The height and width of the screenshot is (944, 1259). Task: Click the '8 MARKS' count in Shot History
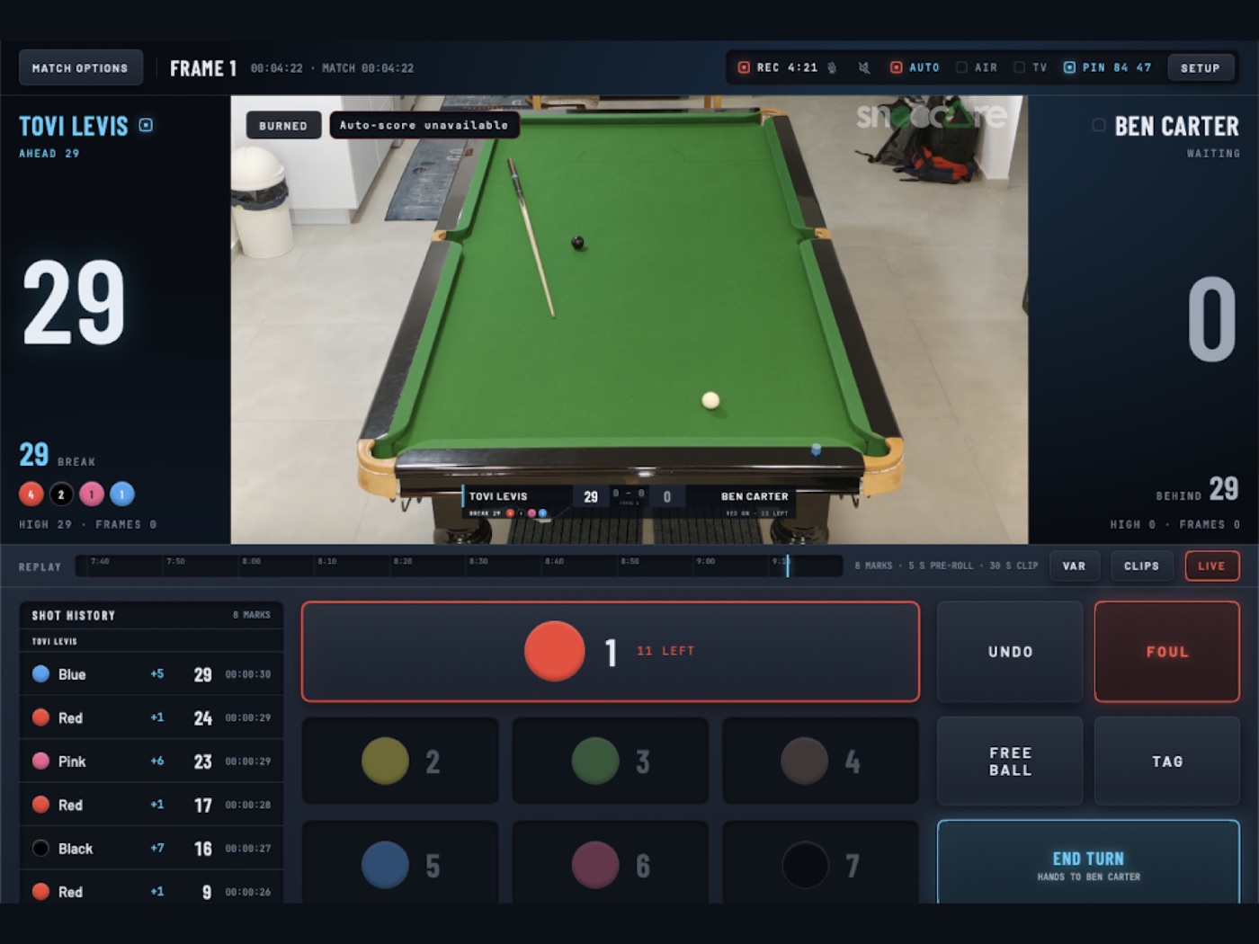click(x=252, y=615)
